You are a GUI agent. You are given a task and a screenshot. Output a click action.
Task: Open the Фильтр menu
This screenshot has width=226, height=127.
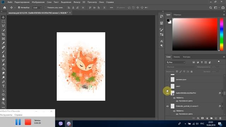[x=77, y=2]
